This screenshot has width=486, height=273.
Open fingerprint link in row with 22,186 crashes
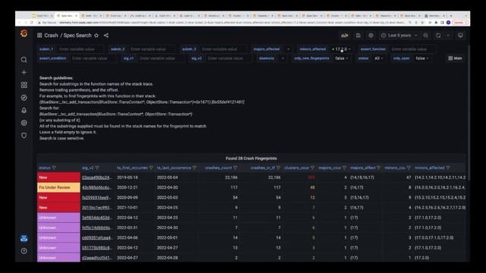point(96,177)
